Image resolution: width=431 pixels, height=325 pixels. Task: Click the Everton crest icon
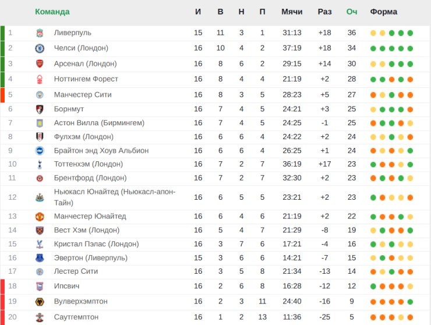[40, 258]
